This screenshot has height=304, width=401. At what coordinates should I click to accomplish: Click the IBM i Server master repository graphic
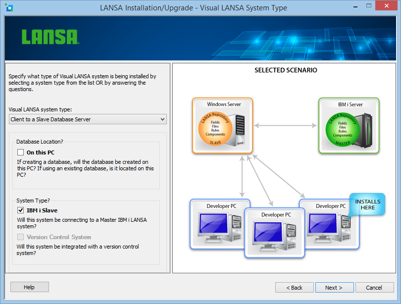point(349,126)
